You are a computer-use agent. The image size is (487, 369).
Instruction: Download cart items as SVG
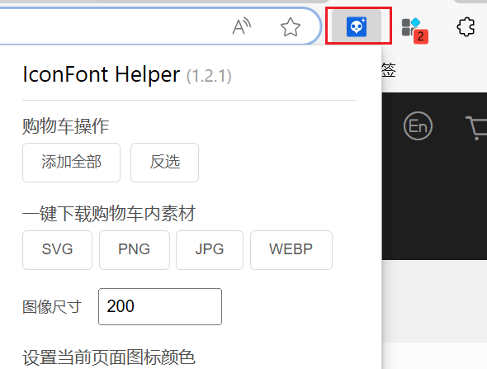click(x=58, y=250)
